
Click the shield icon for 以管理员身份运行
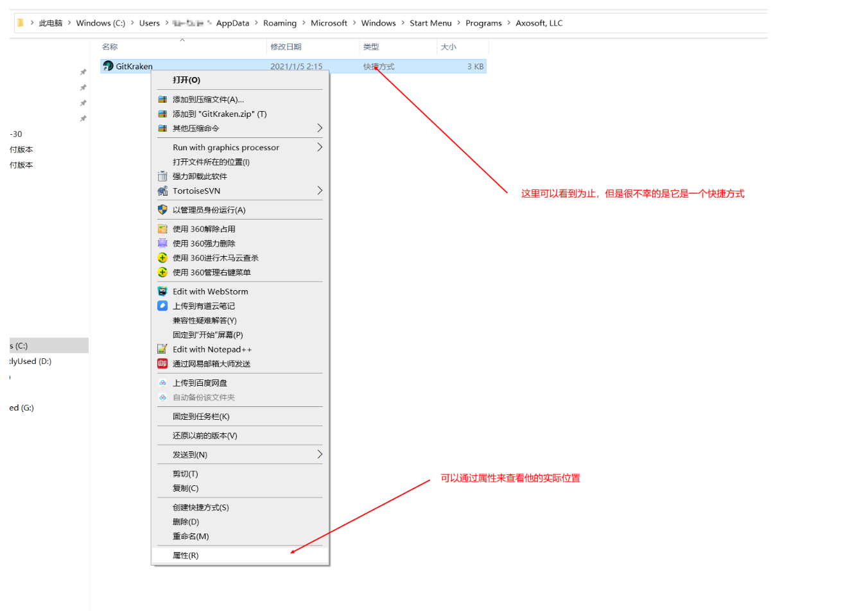pyautogui.click(x=162, y=210)
